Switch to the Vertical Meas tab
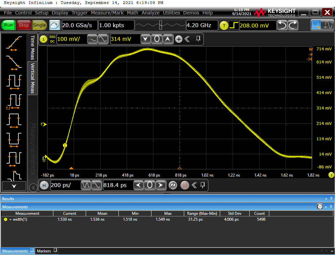This screenshot has width=335, height=255. pyautogui.click(x=32, y=78)
